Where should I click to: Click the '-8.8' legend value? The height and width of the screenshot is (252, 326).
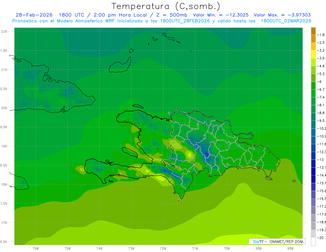pos(321,113)
